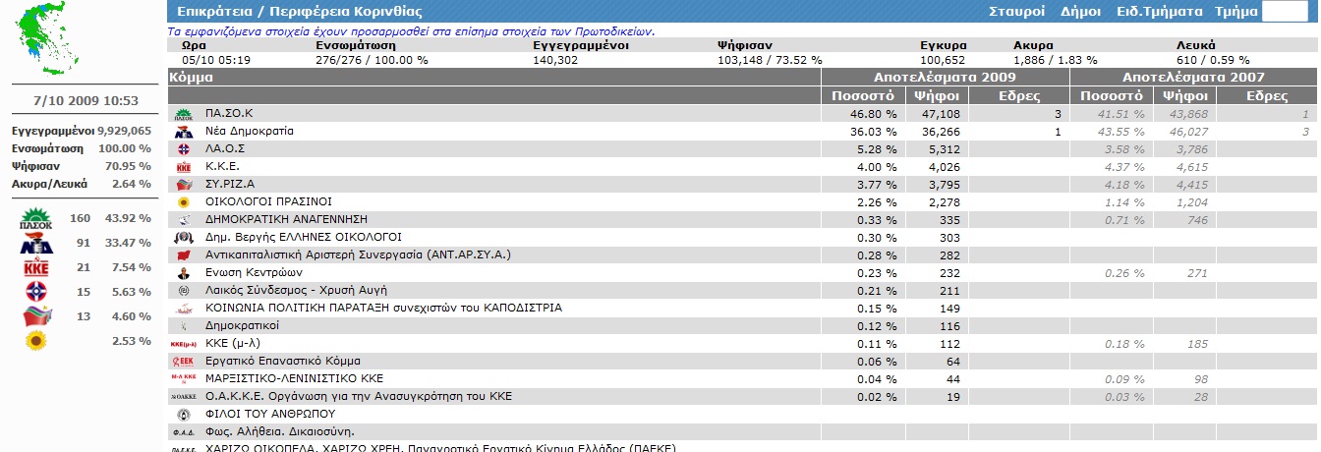Click the Αντικαπιταλιστική Αριστερή Συνεργασία red icon

point(183,255)
